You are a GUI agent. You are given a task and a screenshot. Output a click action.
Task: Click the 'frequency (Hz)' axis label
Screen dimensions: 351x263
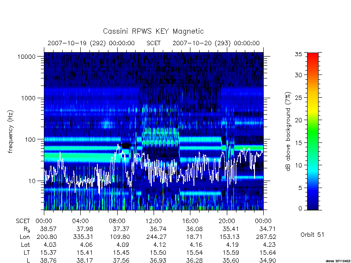(x=11, y=132)
